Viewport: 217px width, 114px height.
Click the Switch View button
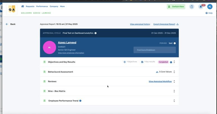(176, 7)
